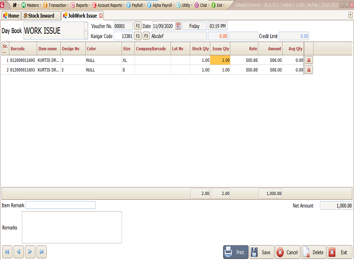The image size is (354, 260).
Task: Click the Print button
Action: (x=235, y=252)
